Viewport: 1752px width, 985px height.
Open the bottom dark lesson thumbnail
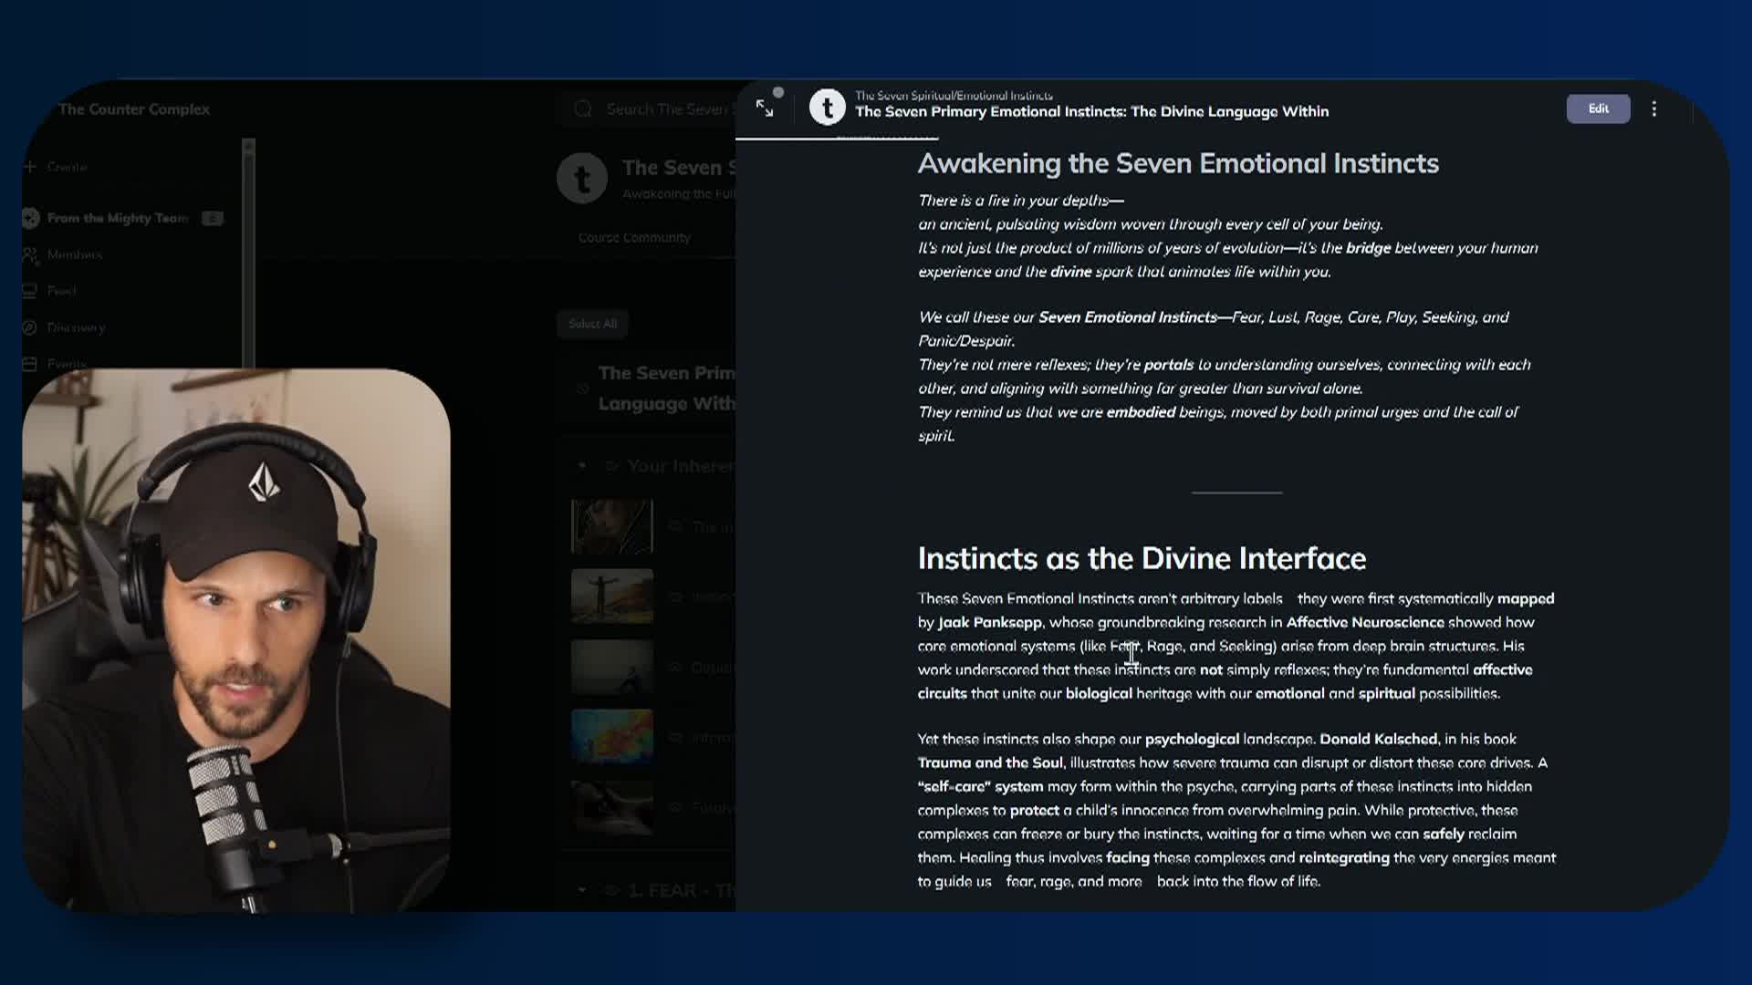click(x=611, y=807)
